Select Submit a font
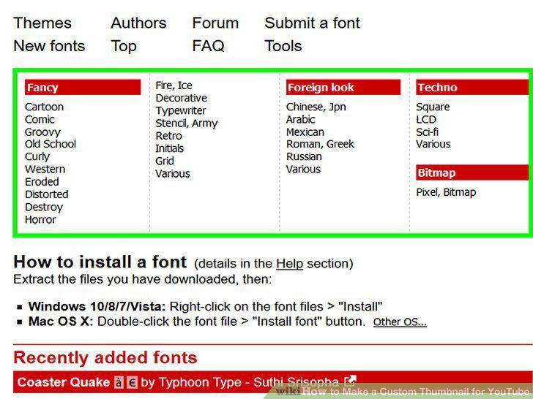This screenshot has width=533, height=399. pos(312,23)
